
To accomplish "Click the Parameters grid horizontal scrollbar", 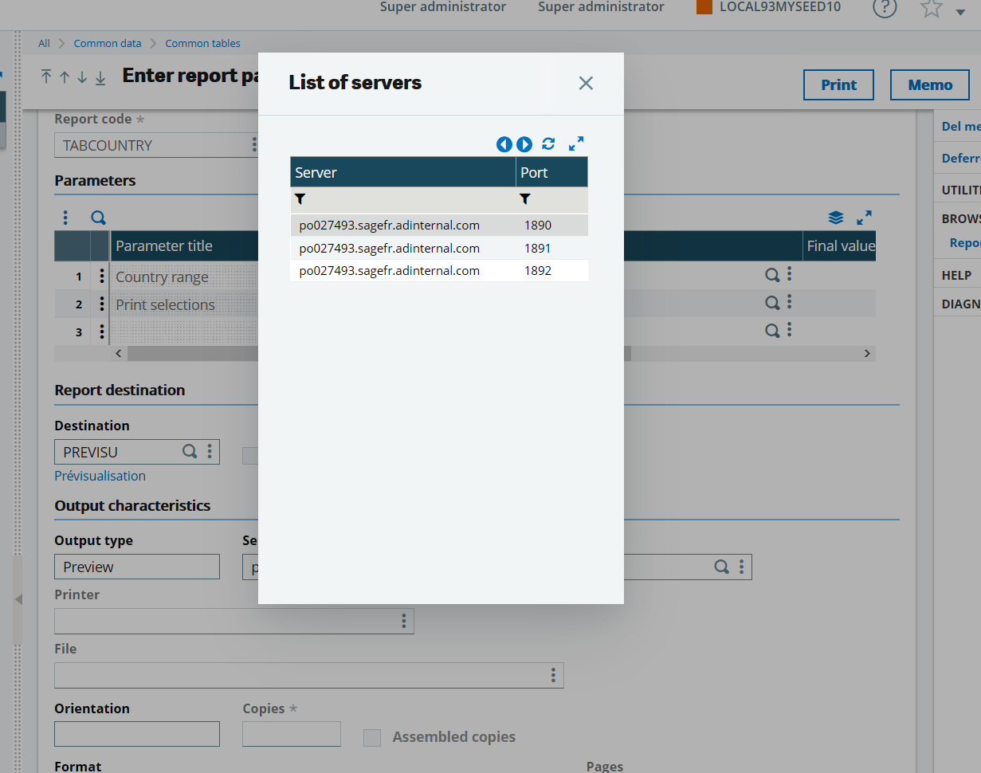I will pyautogui.click(x=191, y=353).
